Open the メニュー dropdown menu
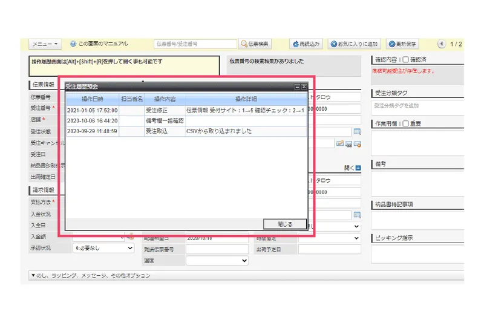This screenshot has width=484, height=323. [x=45, y=44]
